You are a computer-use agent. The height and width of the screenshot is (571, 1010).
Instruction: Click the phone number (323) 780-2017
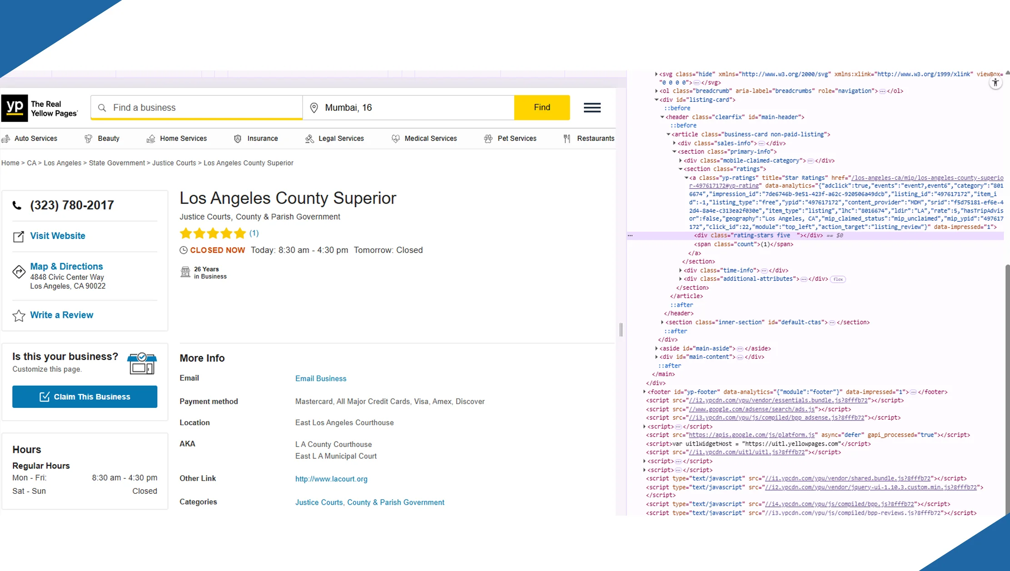coord(72,205)
